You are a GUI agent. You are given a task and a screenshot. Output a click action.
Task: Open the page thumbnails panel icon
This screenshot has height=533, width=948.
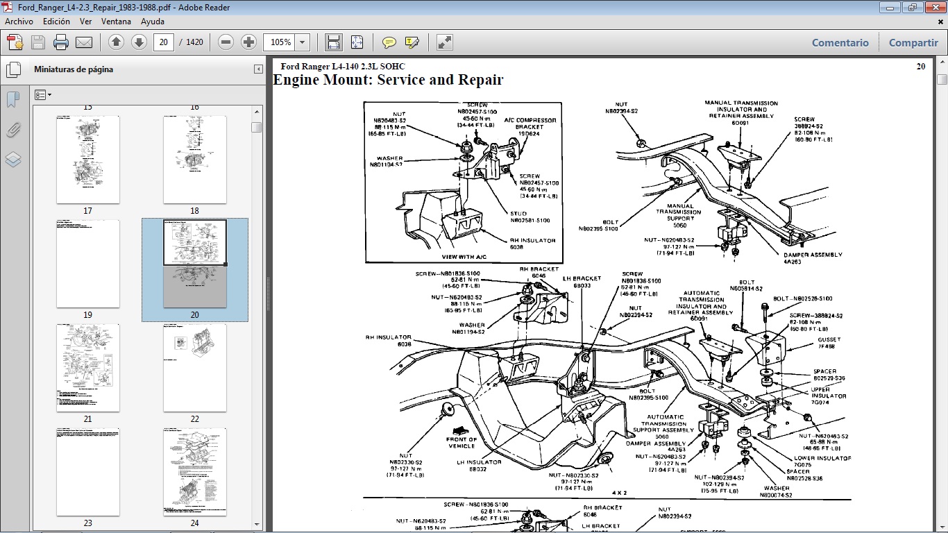click(13, 70)
